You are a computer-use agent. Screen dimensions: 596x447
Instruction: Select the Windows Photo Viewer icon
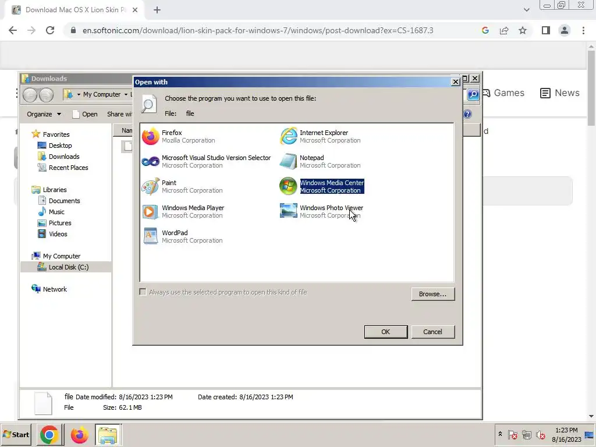pyautogui.click(x=289, y=211)
